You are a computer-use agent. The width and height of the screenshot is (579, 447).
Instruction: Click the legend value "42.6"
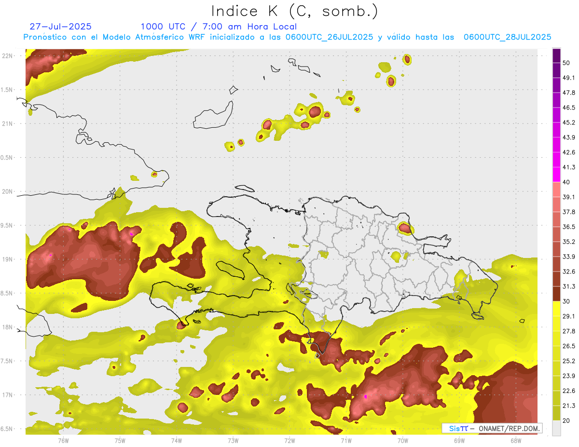569,152
